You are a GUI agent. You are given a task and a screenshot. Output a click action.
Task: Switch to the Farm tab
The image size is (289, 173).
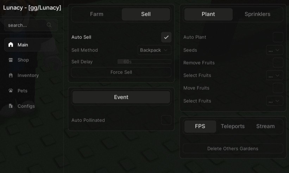pyautogui.click(x=96, y=14)
